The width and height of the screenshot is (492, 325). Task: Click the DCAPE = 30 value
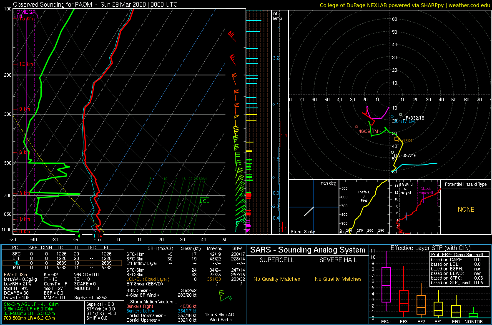tap(16, 292)
